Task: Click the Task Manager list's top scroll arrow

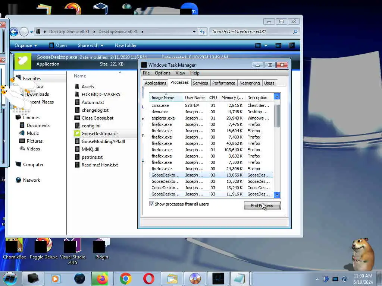Action: click(x=277, y=96)
